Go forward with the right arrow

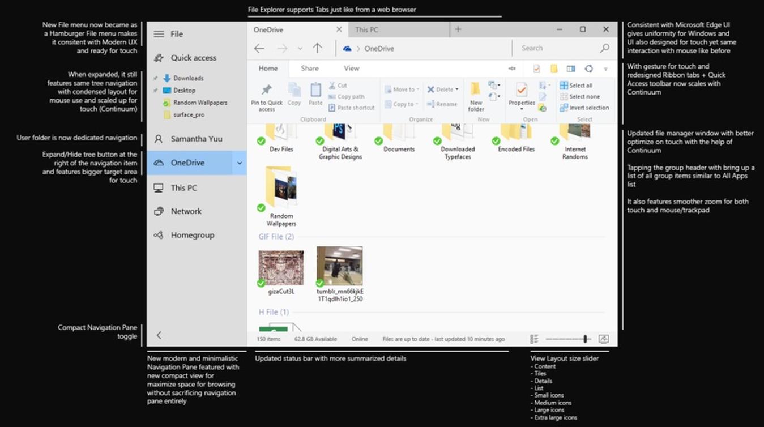pyautogui.click(x=282, y=49)
